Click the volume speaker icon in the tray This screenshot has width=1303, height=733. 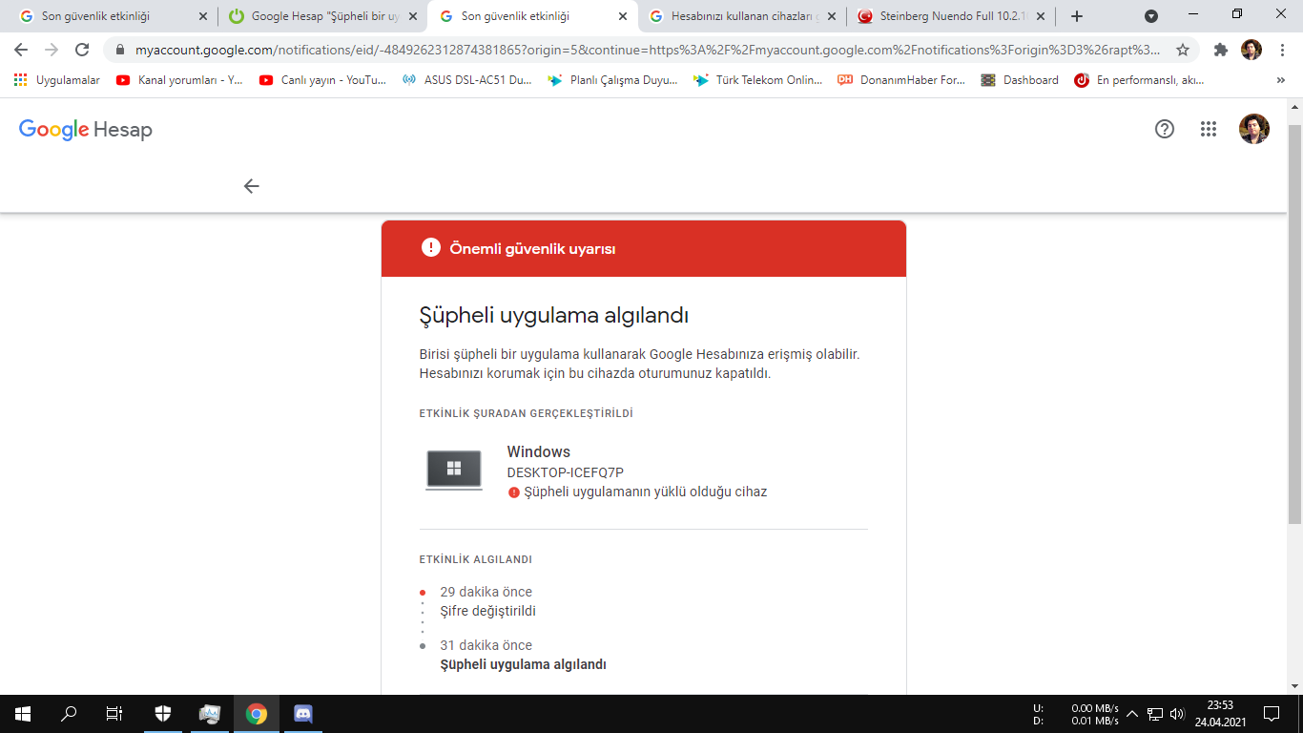(1177, 713)
